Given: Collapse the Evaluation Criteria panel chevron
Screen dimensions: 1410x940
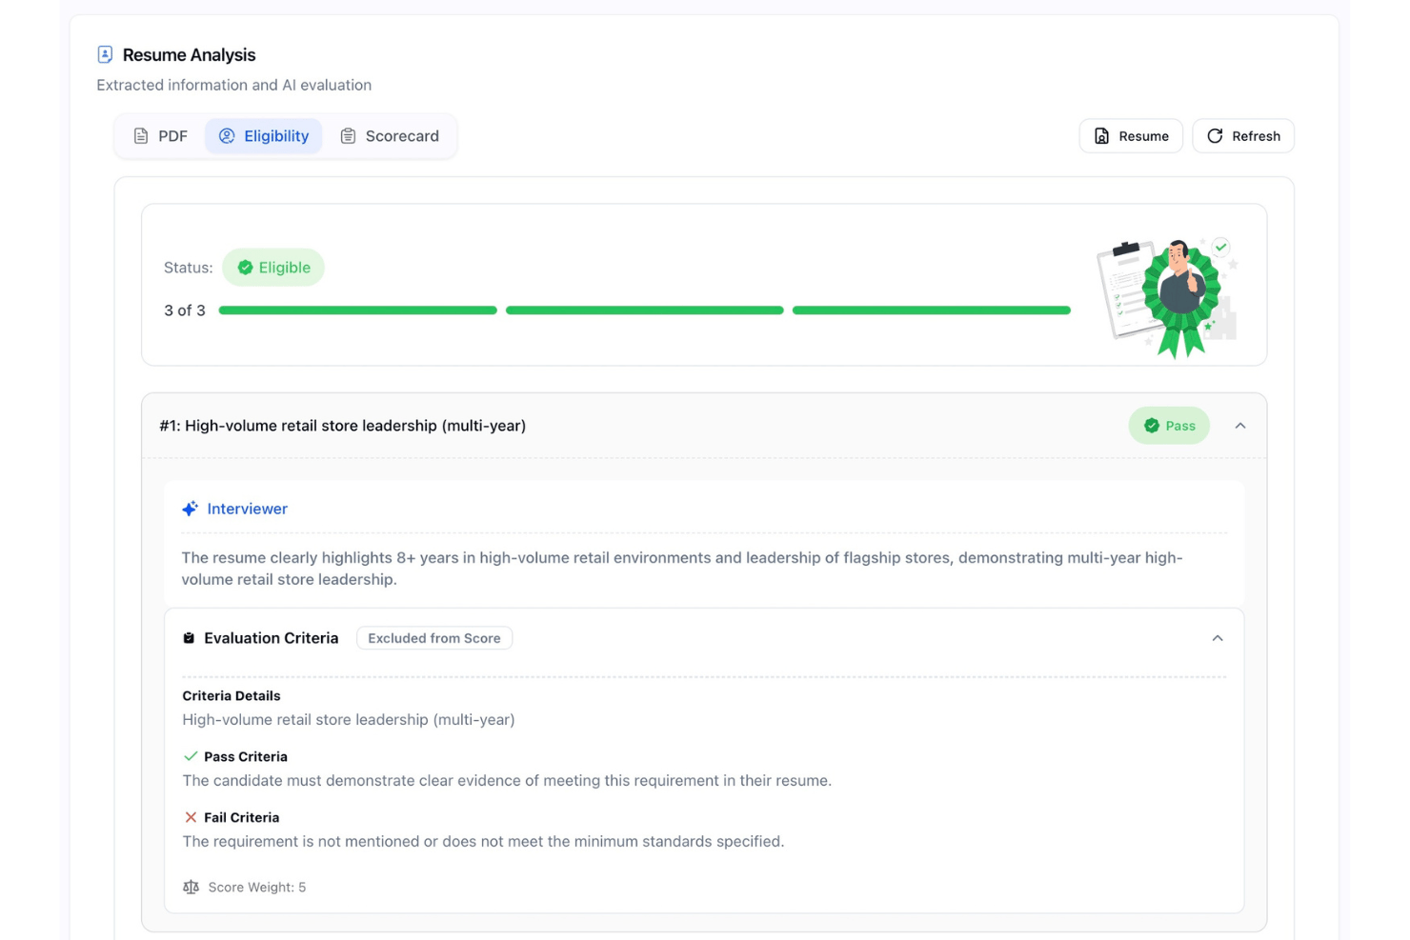Looking at the screenshot, I should [1218, 638].
